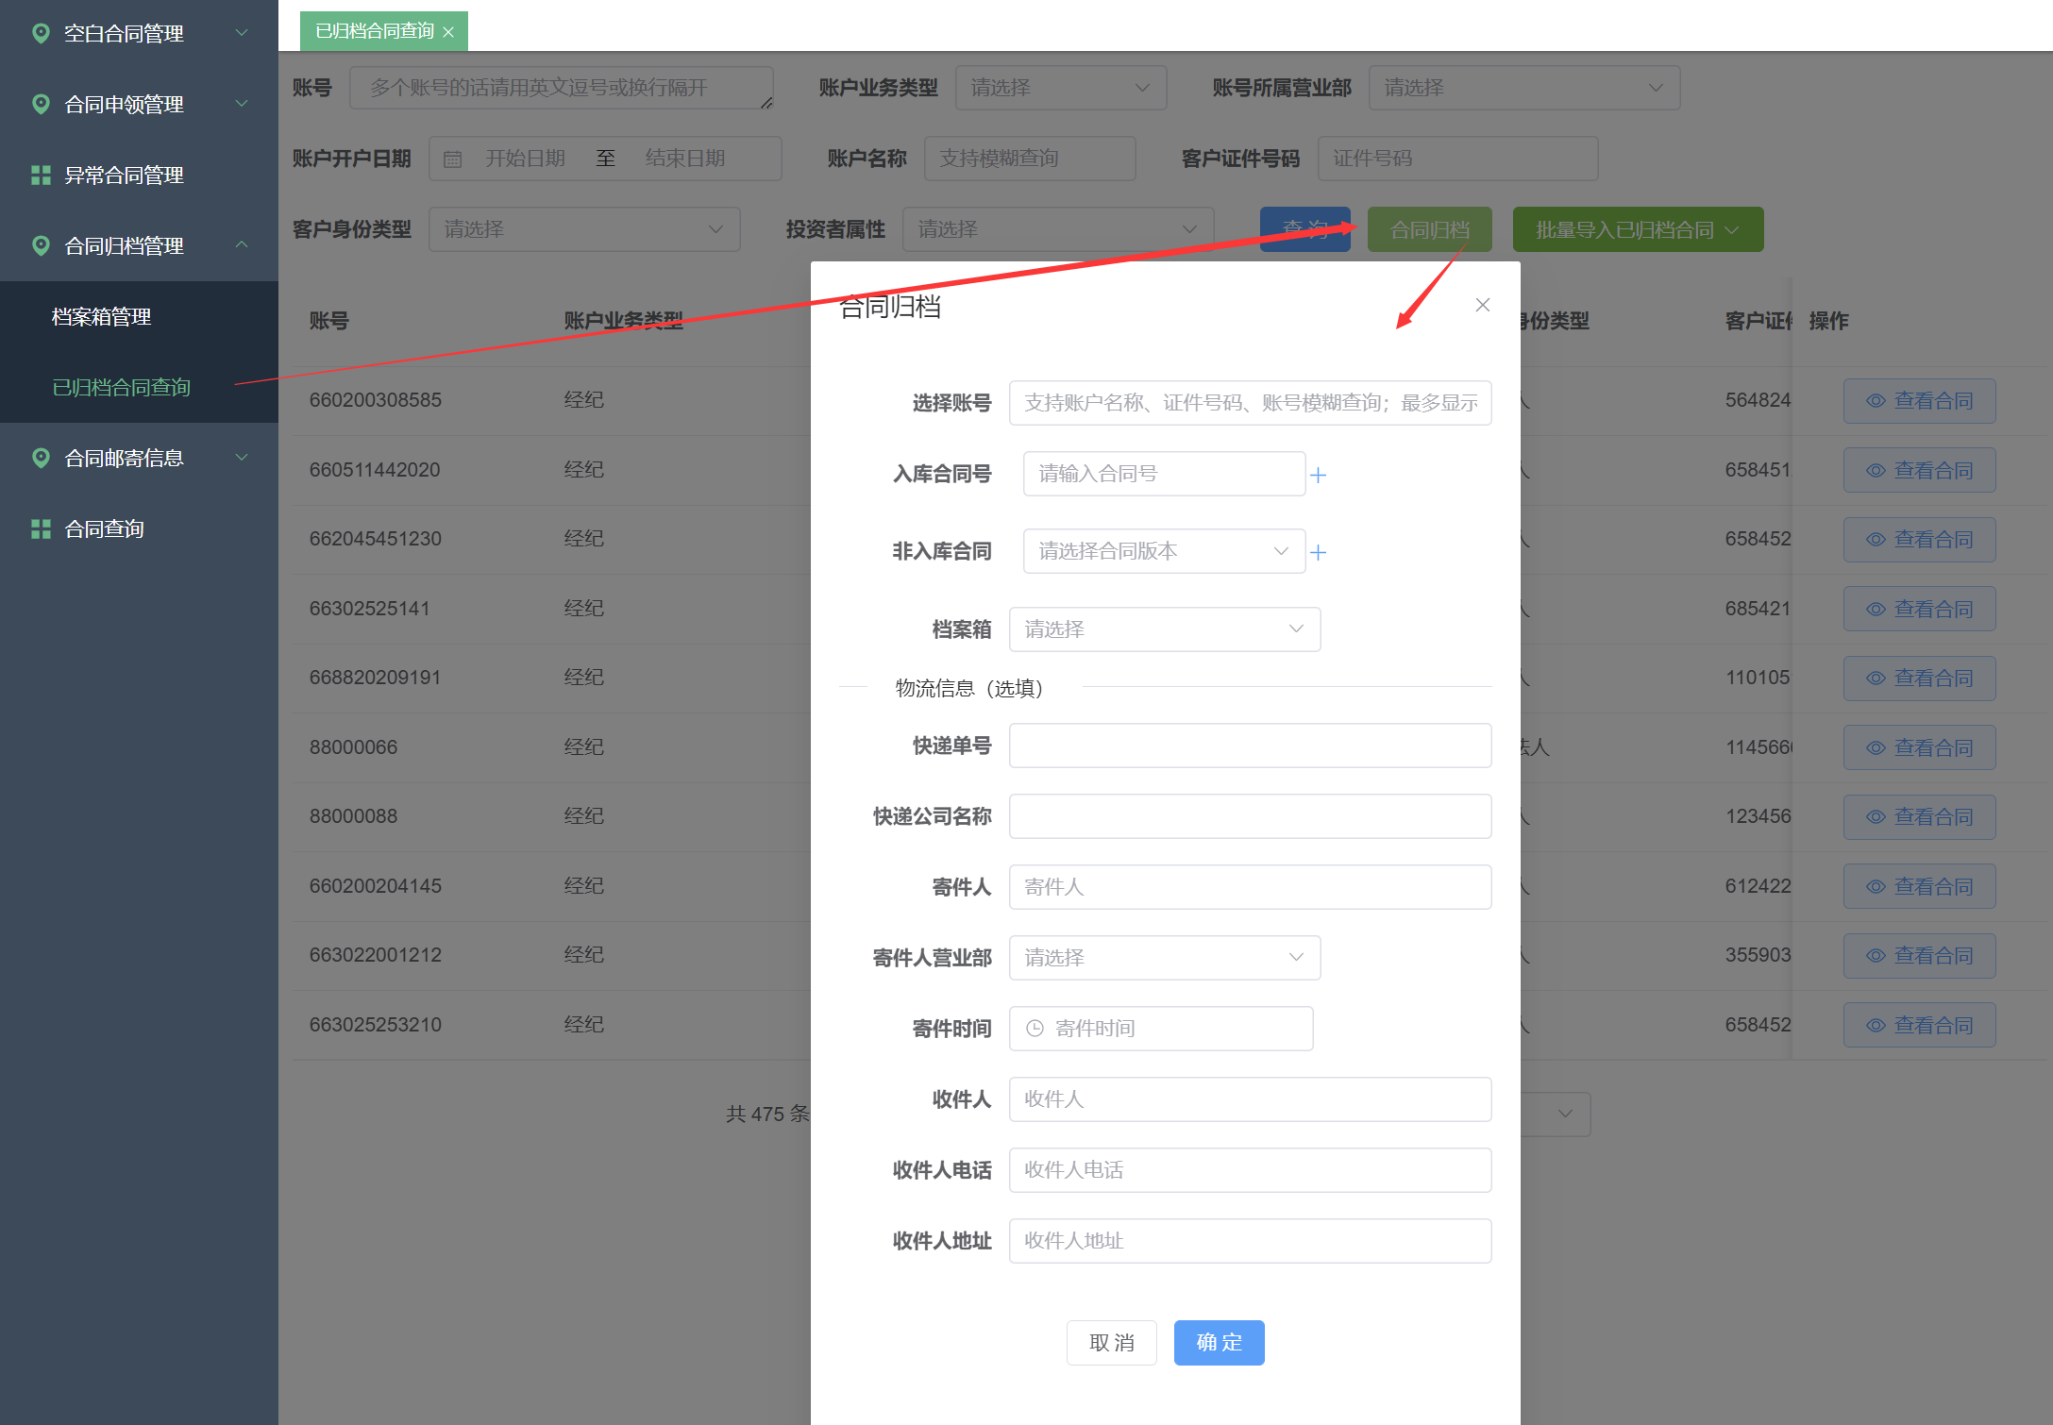The height and width of the screenshot is (1425, 2053).
Task: Expand the 合同邮寄信息 menu chevron
Action: tap(242, 458)
